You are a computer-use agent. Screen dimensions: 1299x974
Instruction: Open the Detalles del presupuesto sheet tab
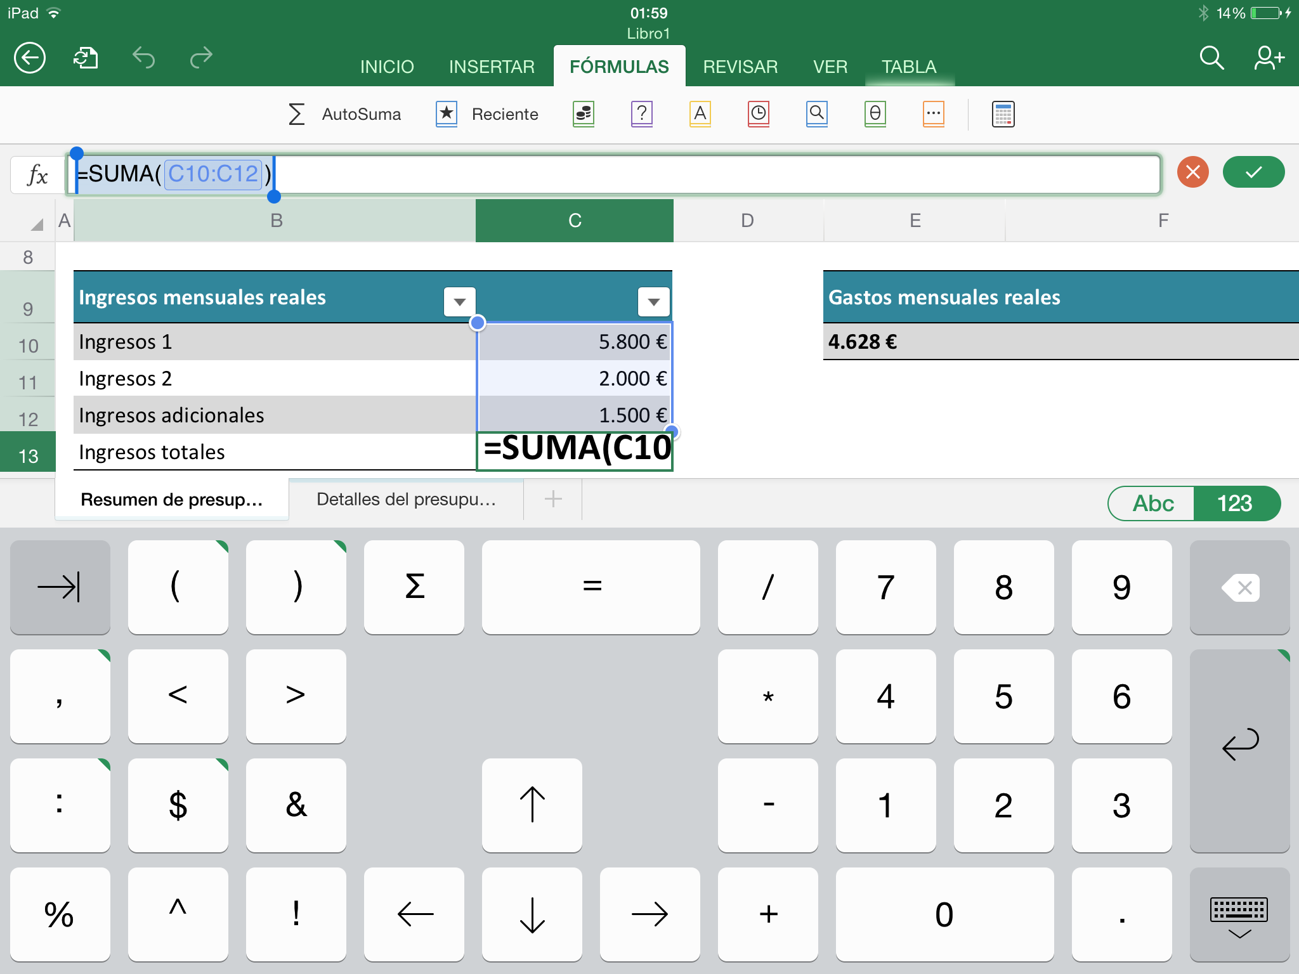pyautogui.click(x=406, y=500)
